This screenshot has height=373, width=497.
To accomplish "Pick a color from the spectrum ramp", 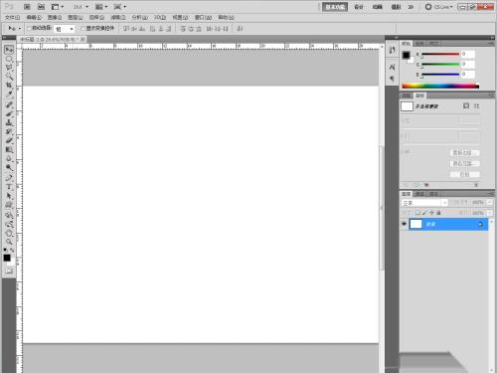I will (x=440, y=87).
